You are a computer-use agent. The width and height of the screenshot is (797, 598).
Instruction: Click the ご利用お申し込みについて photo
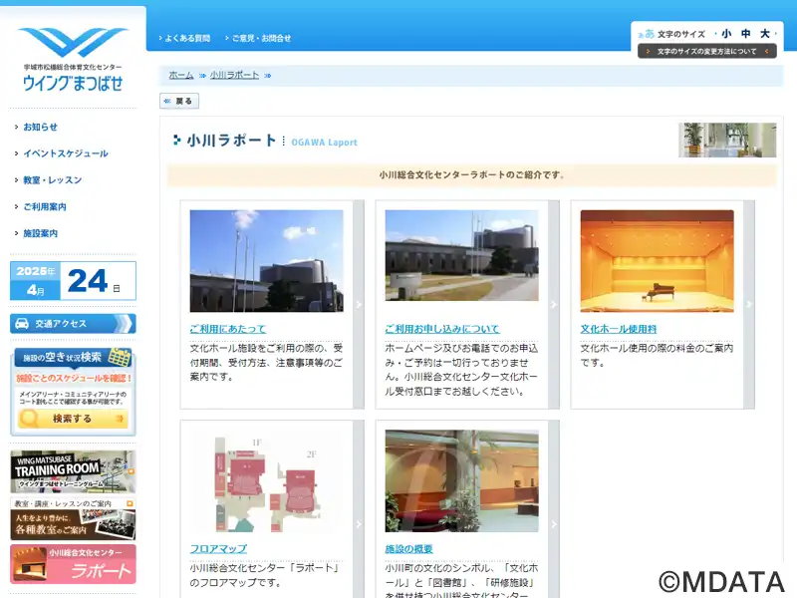click(461, 255)
